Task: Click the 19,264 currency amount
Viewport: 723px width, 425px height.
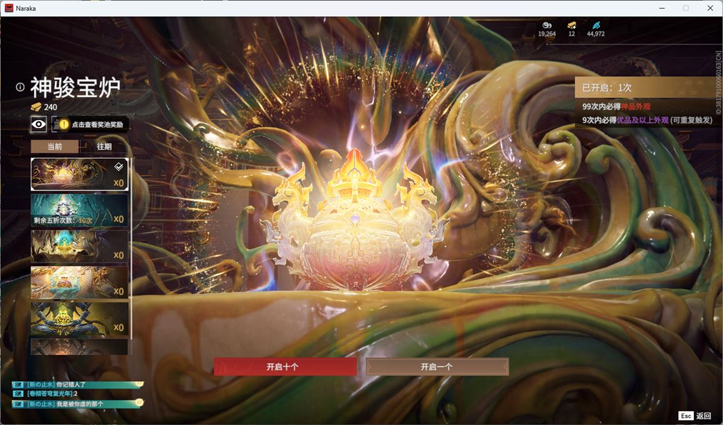Action: [547, 34]
